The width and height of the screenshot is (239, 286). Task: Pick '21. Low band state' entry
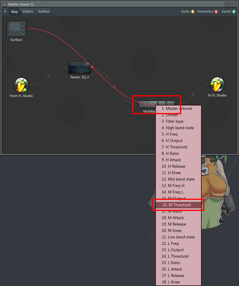pyautogui.click(x=179, y=237)
